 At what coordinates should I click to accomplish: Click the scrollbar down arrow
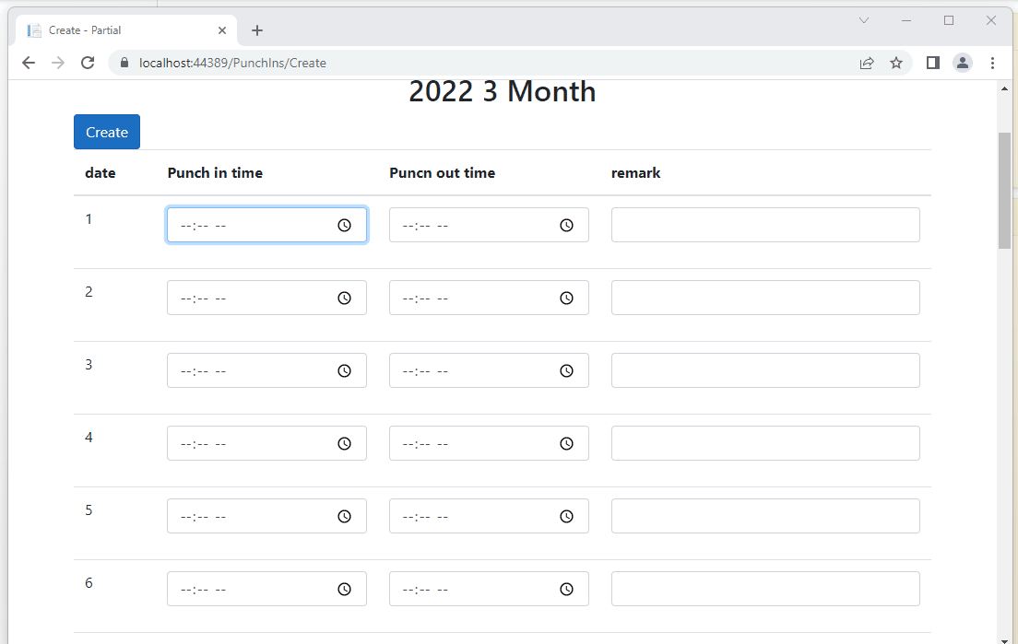(1004, 639)
